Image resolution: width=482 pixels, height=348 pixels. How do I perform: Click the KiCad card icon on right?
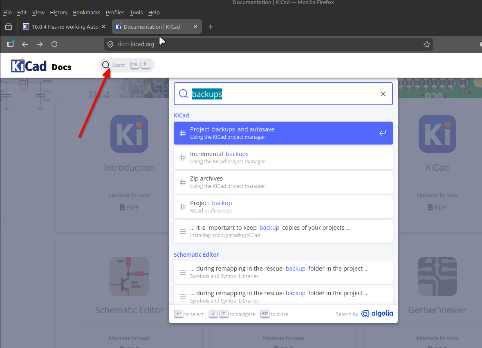click(437, 134)
